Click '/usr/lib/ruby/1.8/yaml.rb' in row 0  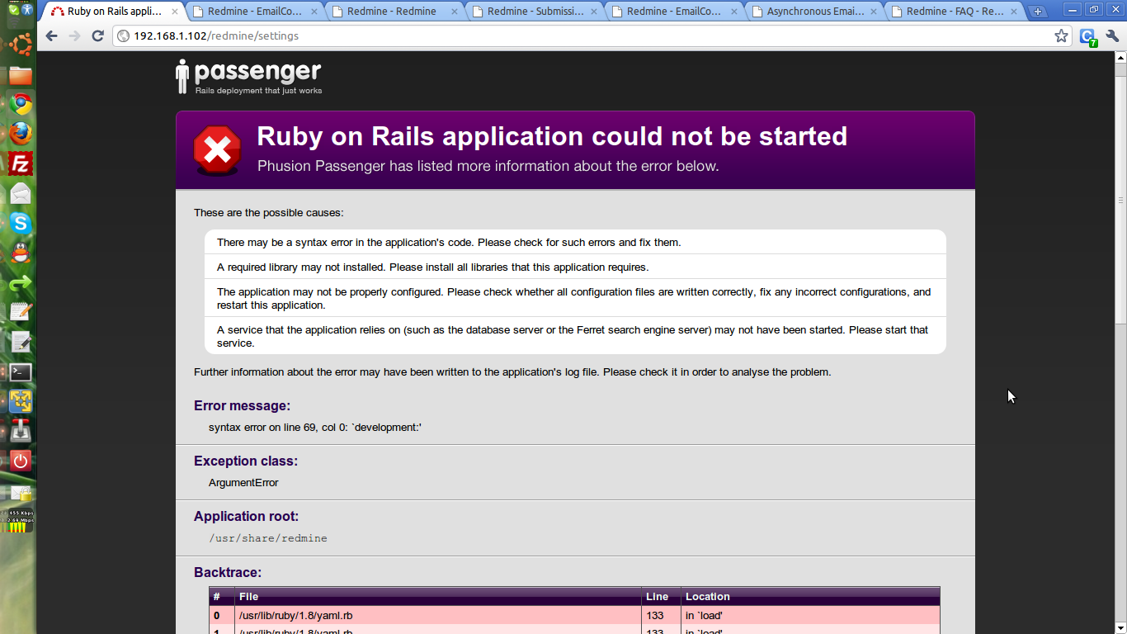coord(295,616)
